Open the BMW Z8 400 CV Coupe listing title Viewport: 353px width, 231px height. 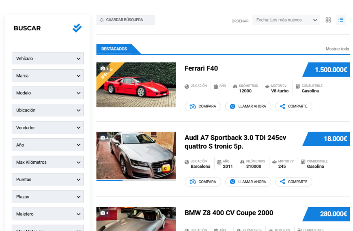pos(229,213)
